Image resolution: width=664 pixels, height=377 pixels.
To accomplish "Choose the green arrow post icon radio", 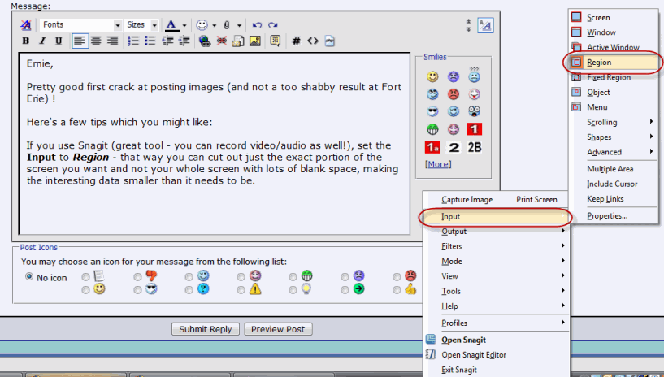I will [x=345, y=290].
